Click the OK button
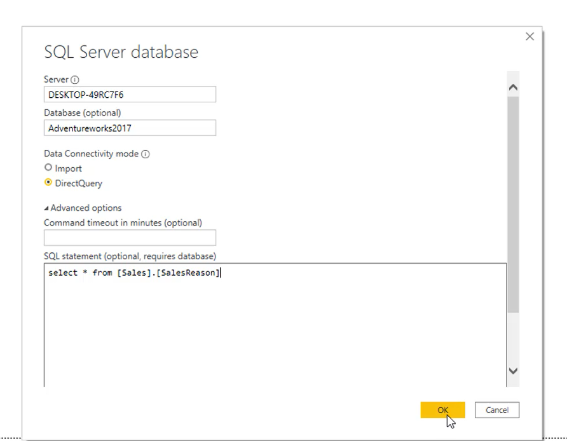The width and height of the screenshot is (567, 441). coord(442,410)
